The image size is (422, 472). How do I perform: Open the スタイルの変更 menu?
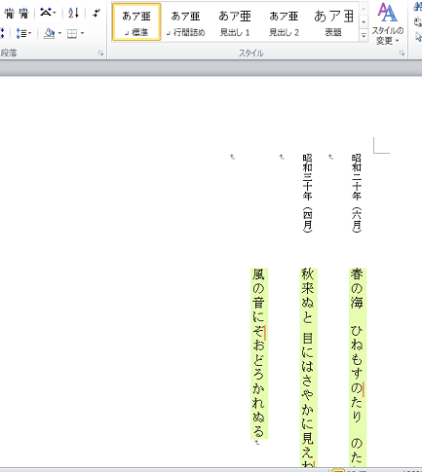(x=388, y=23)
